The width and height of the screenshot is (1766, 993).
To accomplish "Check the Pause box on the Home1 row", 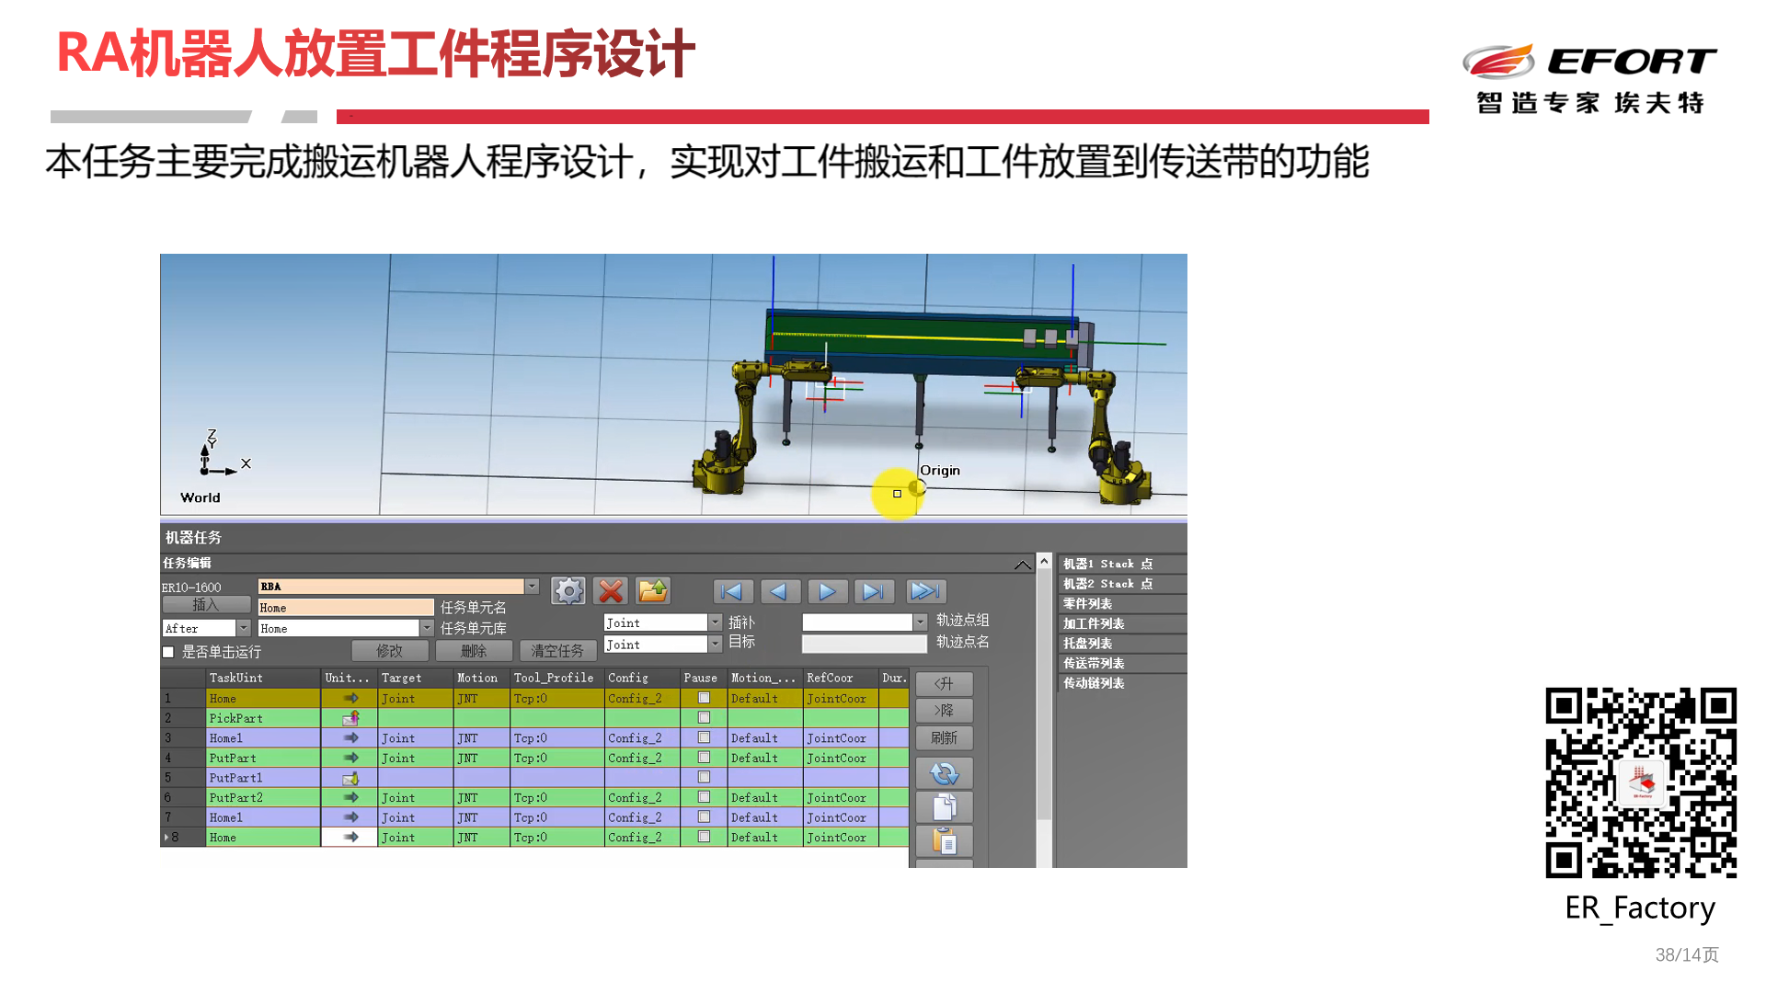I will click(x=703, y=737).
